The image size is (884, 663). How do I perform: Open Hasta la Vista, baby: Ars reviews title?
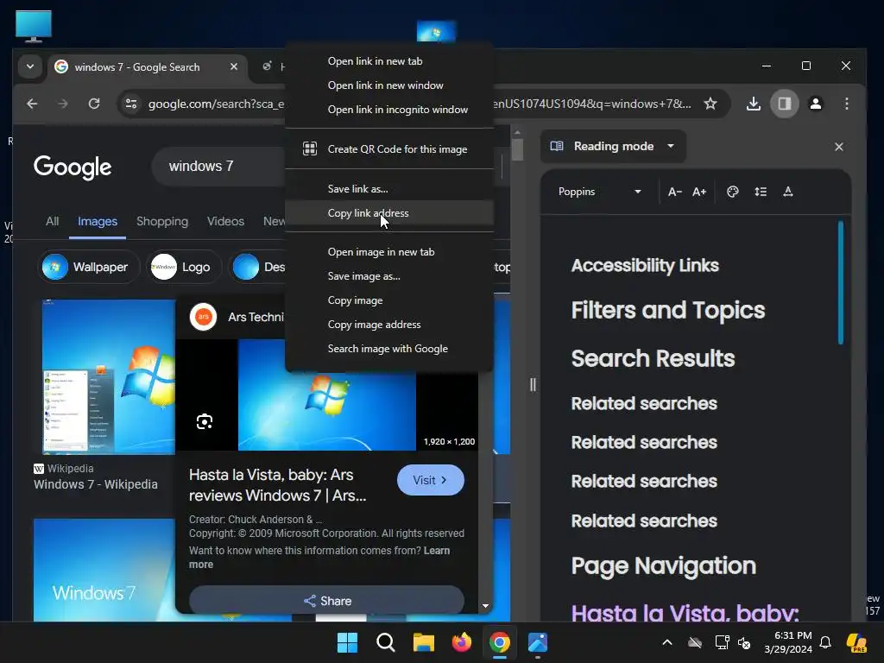(277, 485)
